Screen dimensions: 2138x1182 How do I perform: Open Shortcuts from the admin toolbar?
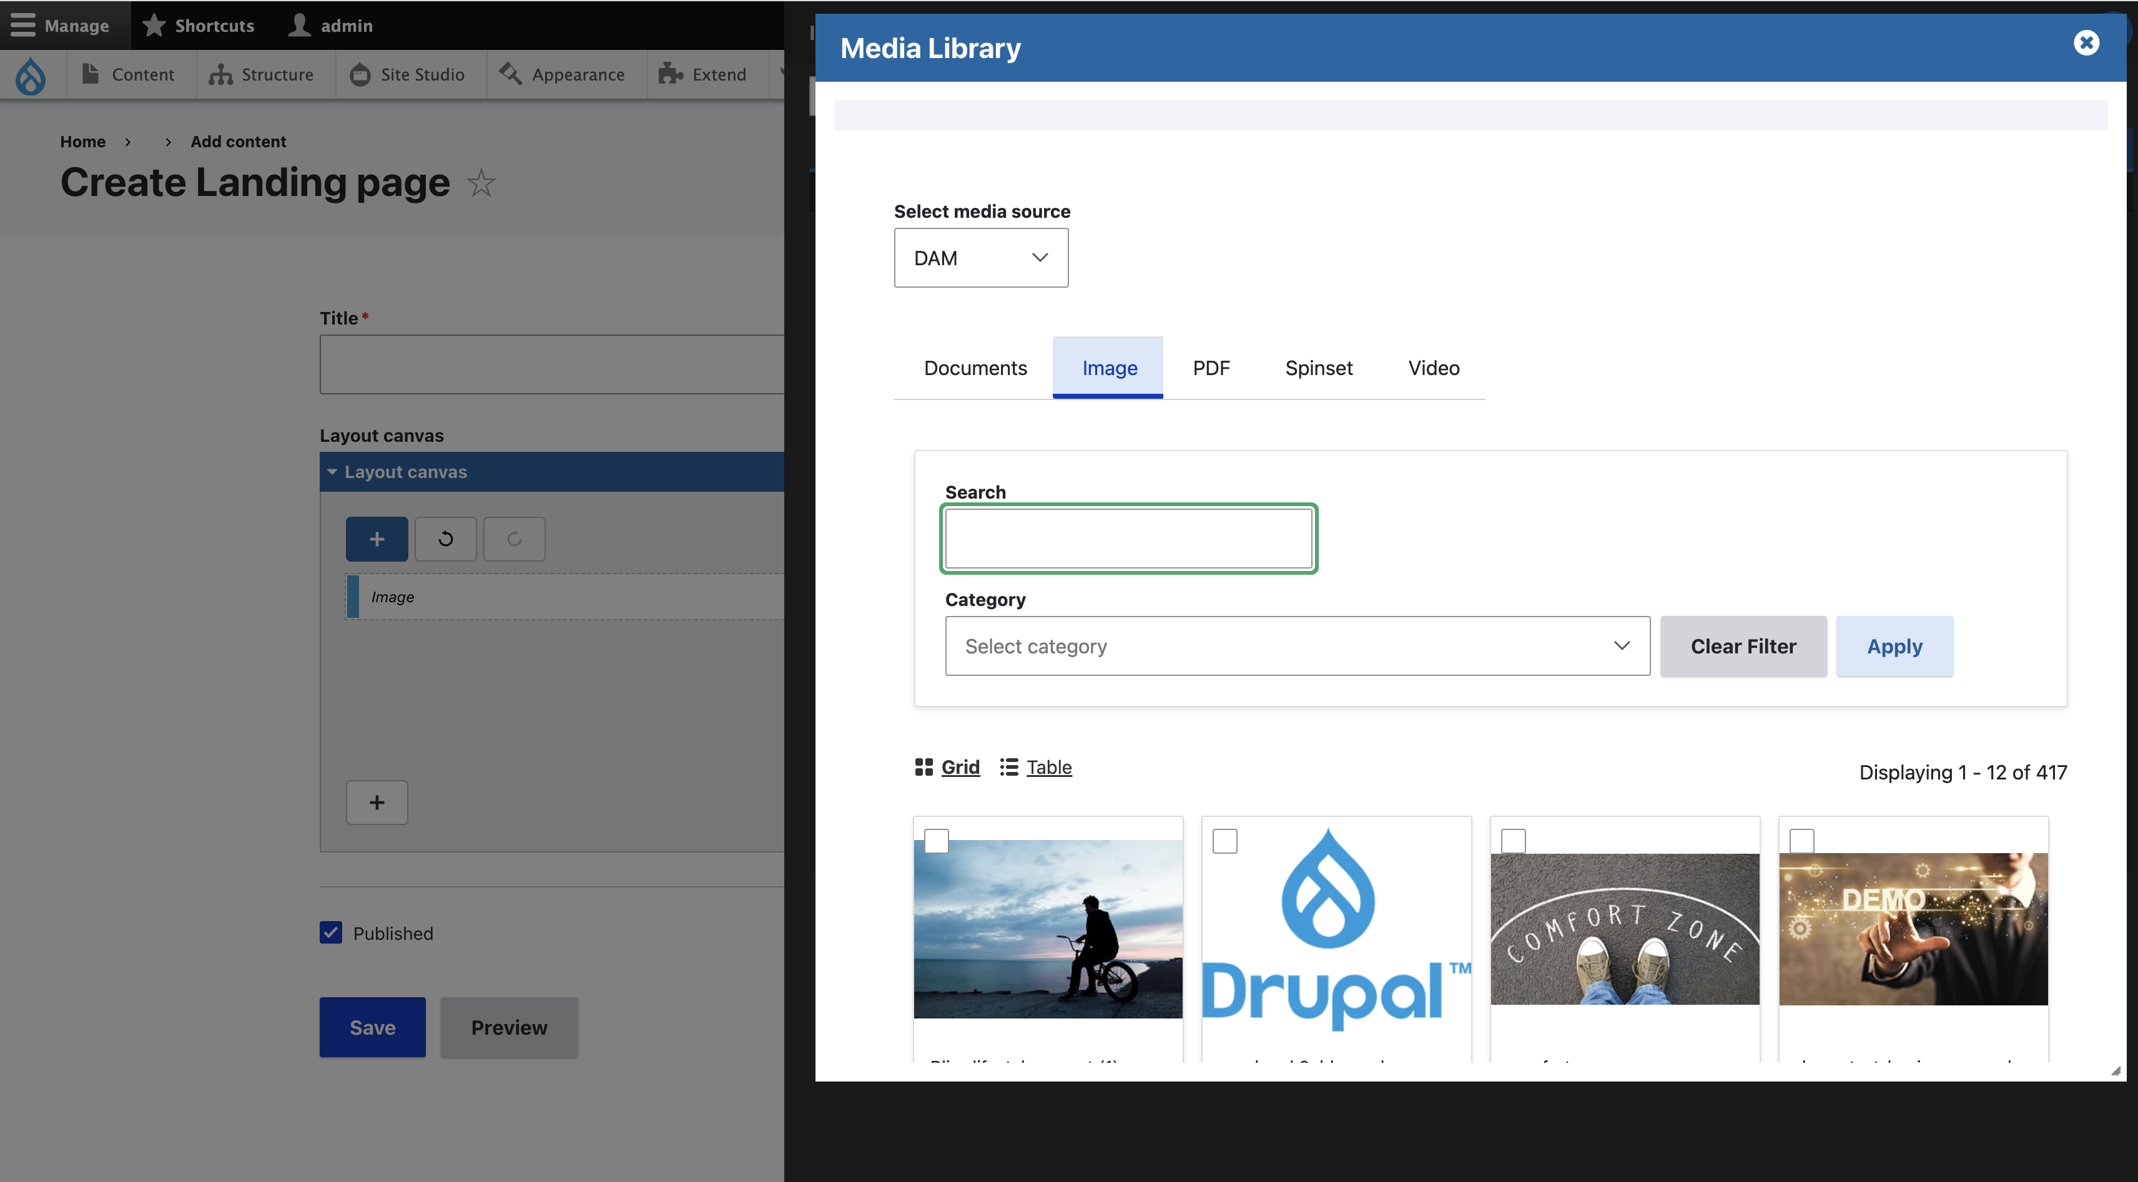(199, 25)
